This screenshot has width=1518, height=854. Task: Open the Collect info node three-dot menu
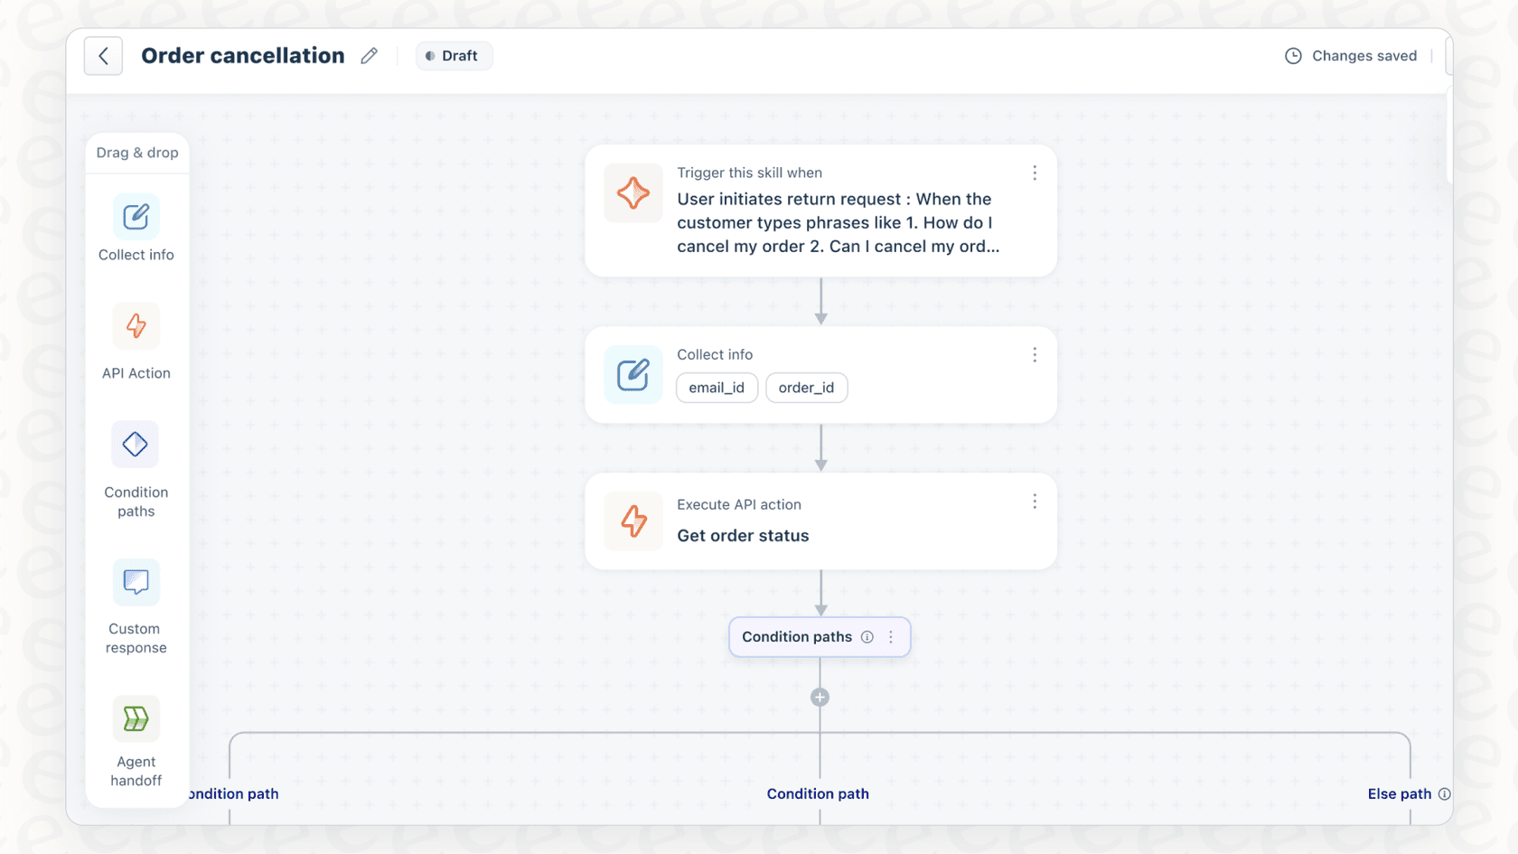1035,355
